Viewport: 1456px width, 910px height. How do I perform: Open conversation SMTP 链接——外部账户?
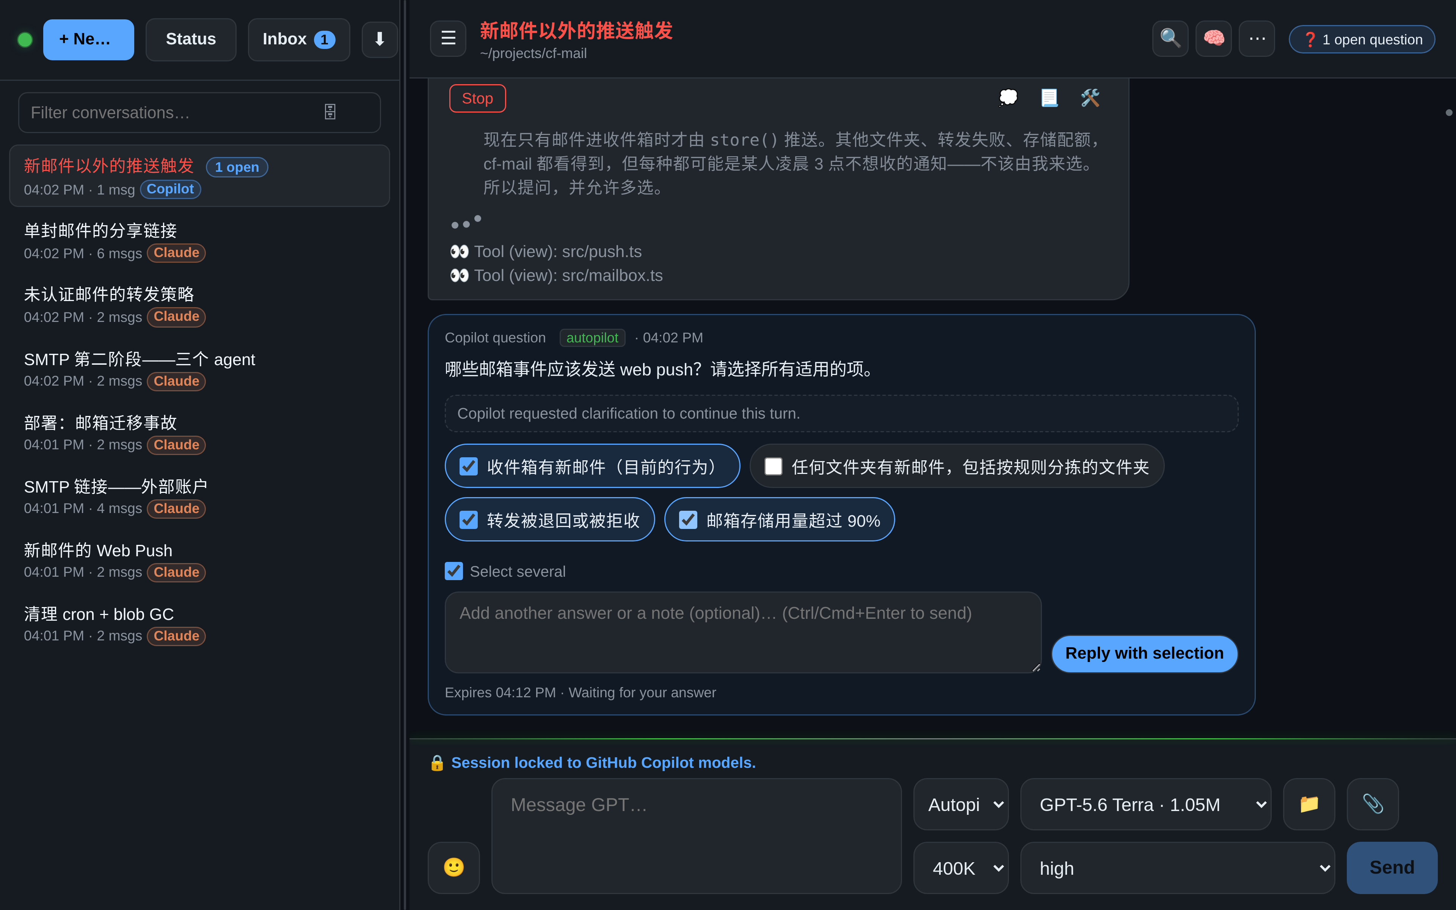[x=199, y=497]
